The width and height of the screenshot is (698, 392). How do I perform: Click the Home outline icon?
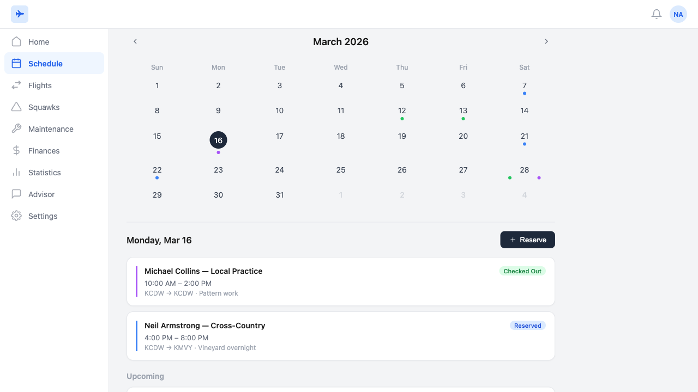click(17, 41)
